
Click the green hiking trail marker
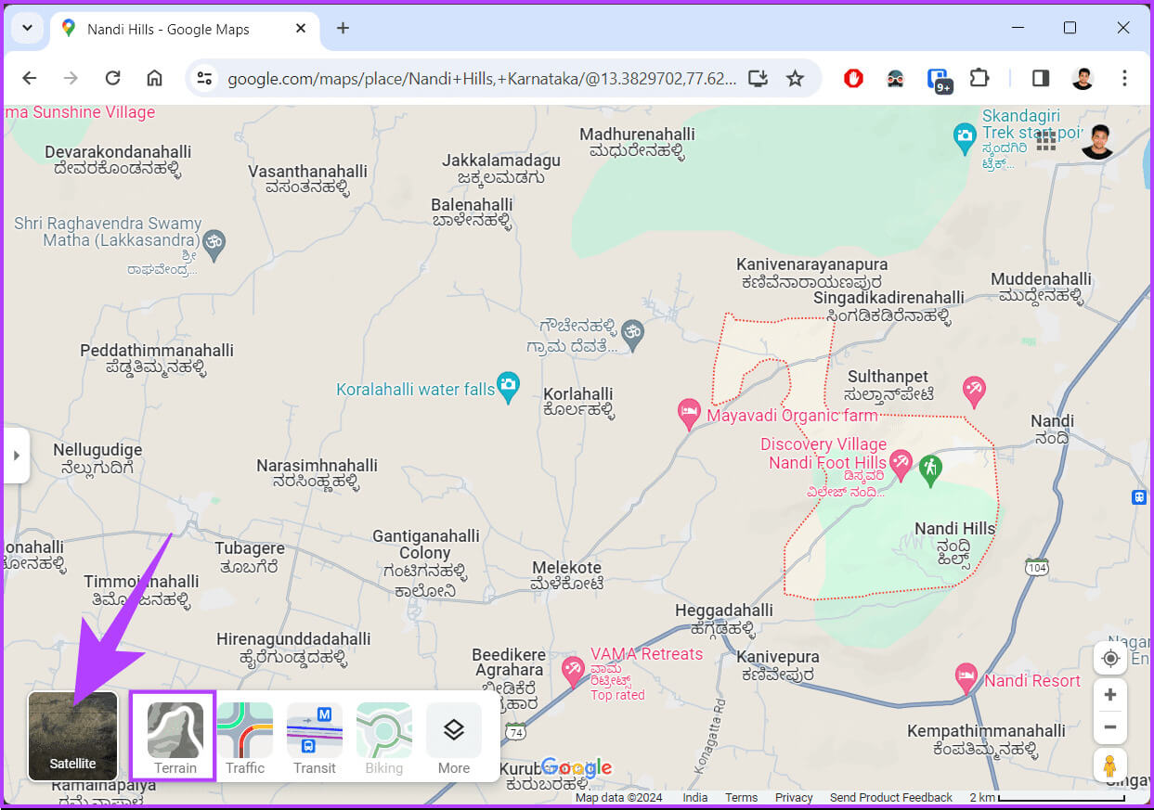[x=930, y=469]
